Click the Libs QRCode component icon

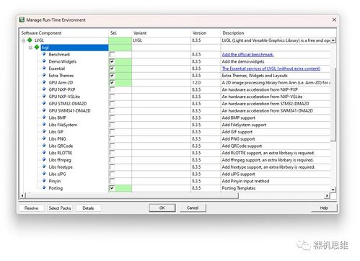[x=44, y=146]
